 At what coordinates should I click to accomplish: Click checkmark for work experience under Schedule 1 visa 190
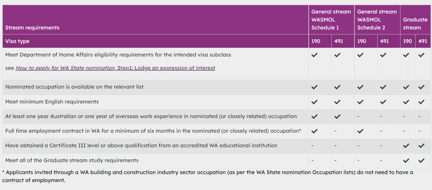(314, 117)
